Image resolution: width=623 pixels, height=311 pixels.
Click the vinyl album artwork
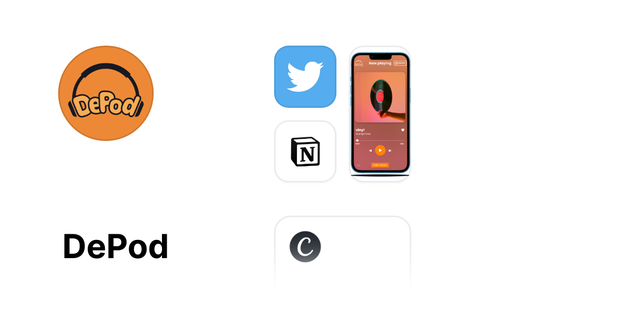pyautogui.click(x=380, y=97)
